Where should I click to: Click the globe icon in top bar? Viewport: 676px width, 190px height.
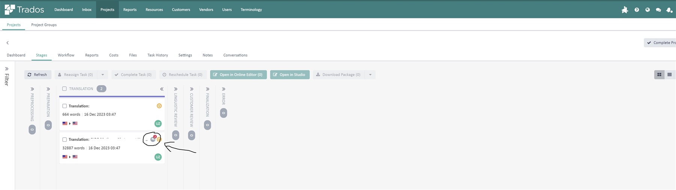pyautogui.click(x=647, y=10)
